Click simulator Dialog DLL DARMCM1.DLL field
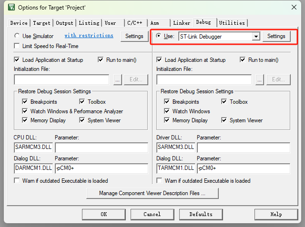 33,168
